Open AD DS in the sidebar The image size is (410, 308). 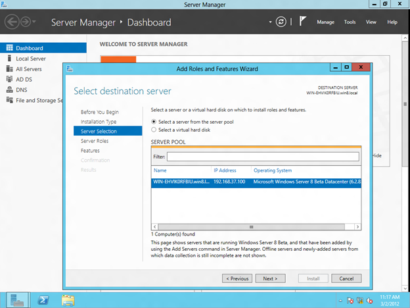pos(25,79)
